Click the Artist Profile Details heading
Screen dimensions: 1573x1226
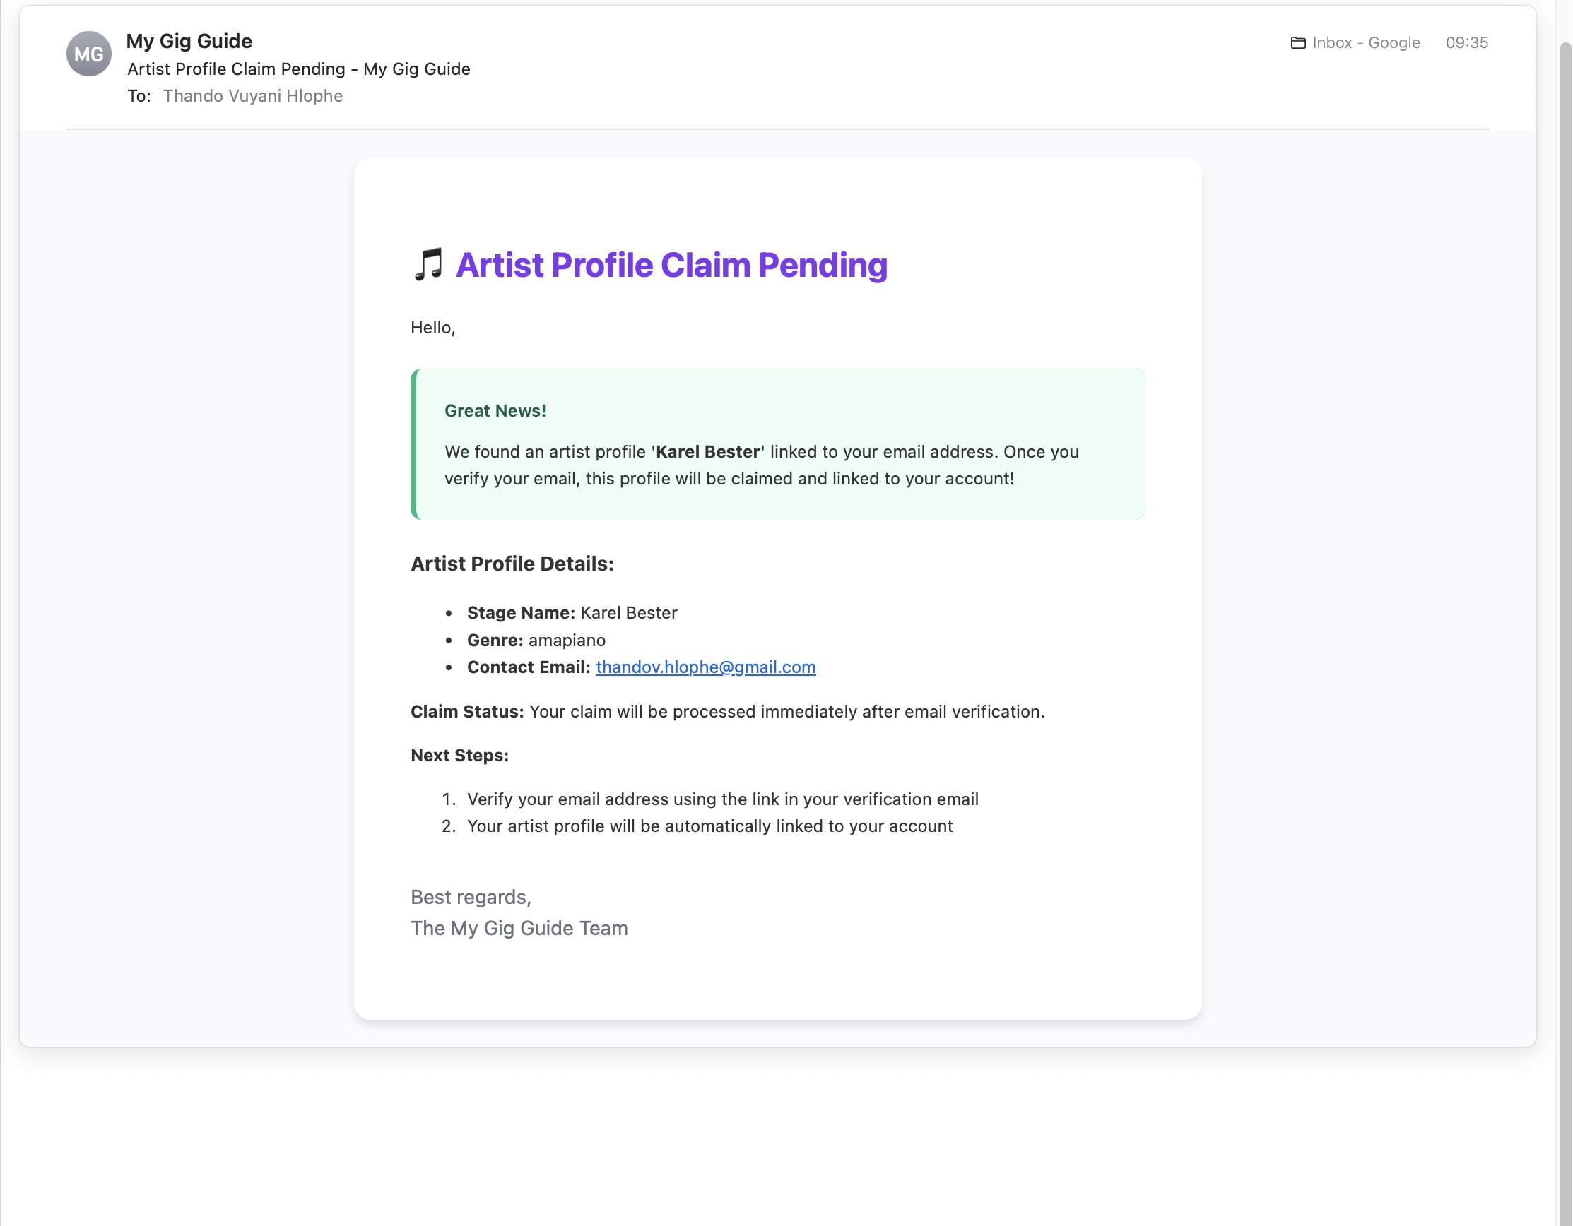512,564
